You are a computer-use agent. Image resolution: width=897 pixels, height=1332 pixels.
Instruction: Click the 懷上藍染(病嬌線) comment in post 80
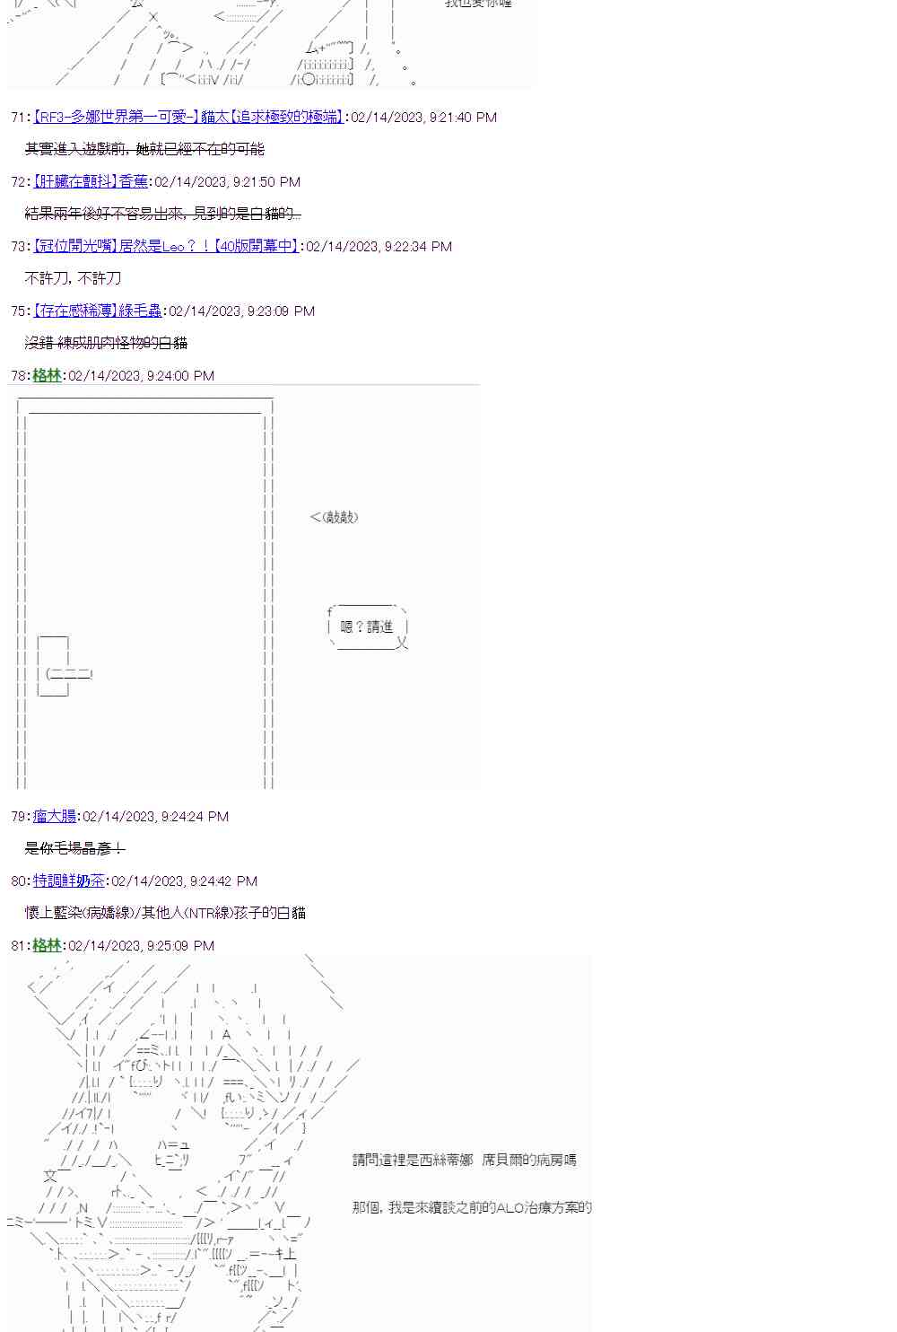(165, 913)
